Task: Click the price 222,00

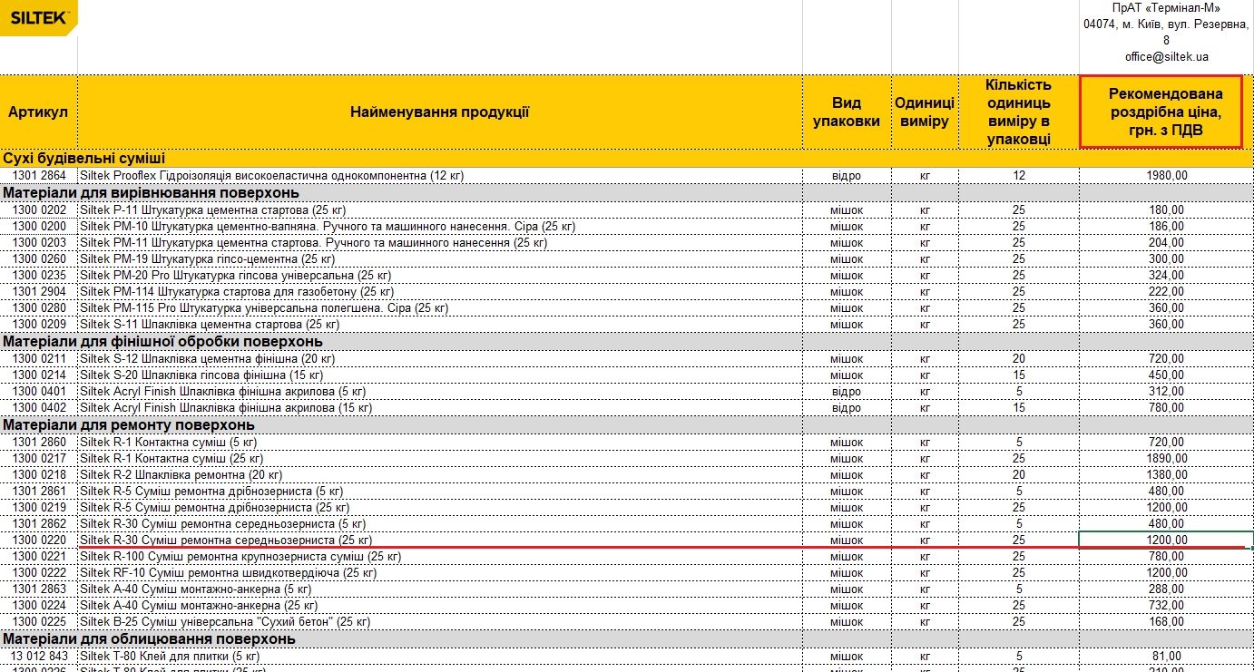Action: pyautogui.click(x=1166, y=291)
